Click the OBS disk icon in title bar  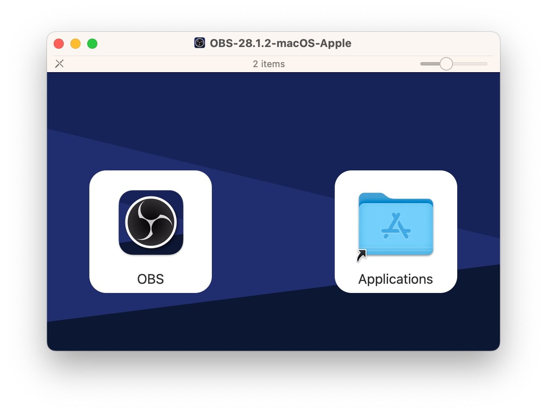200,43
